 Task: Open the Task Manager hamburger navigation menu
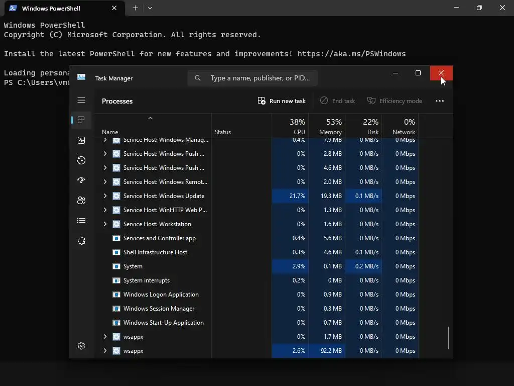coord(81,100)
